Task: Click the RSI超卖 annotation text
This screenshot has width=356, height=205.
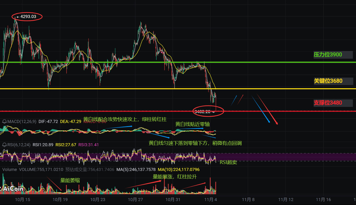Action: pos(228,162)
